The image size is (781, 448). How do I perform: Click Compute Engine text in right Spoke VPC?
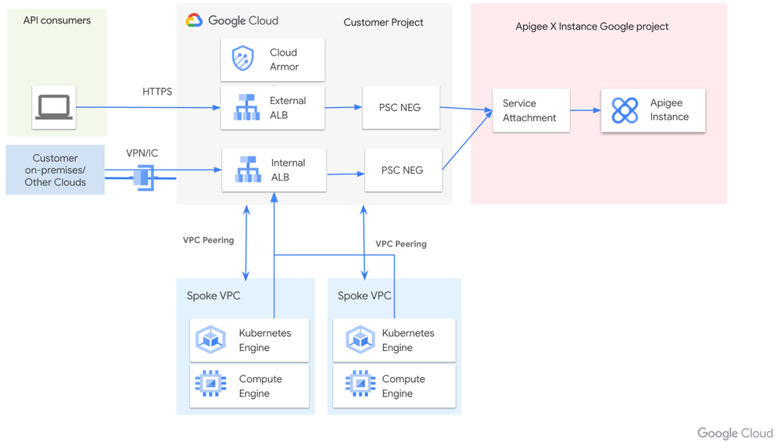click(403, 386)
